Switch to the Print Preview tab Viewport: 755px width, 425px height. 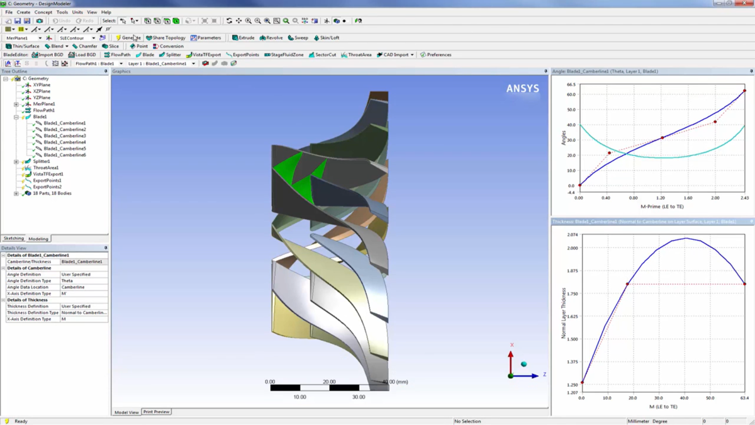pyautogui.click(x=156, y=412)
